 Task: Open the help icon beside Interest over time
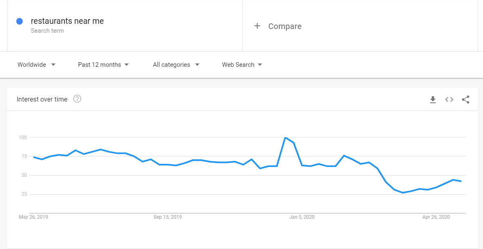pyautogui.click(x=77, y=99)
